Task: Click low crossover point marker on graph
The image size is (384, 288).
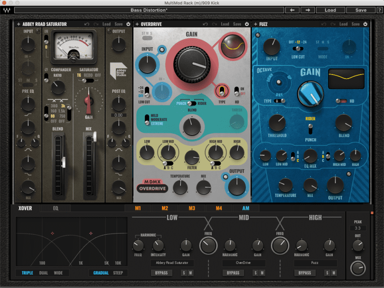Action: pos(52,233)
